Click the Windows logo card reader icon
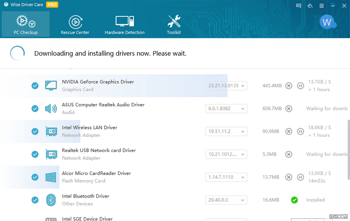The width and height of the screenshot is (350, 221). click(51, 177)
